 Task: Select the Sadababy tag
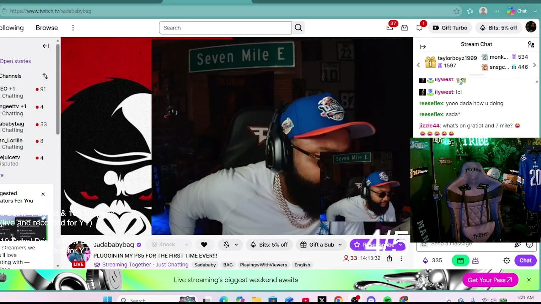click(x=205, y=265)
